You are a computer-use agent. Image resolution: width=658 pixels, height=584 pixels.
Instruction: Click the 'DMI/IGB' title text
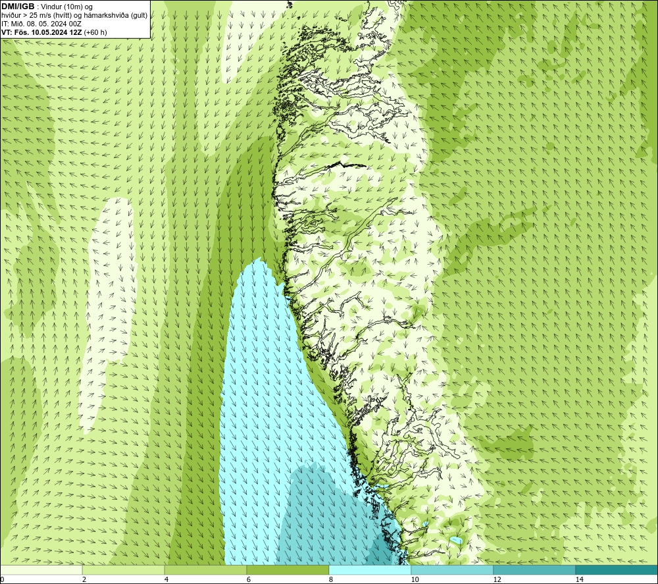pos(18,7)
